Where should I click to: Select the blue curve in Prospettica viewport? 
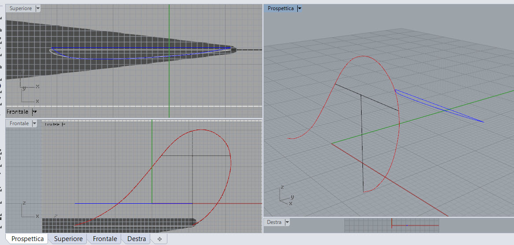pyautogui.click(x=440, y=105)
